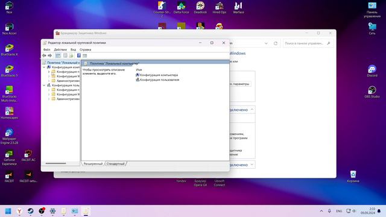Expand Административн... under computer configuration
386x217 pixels.
(49, 81)
